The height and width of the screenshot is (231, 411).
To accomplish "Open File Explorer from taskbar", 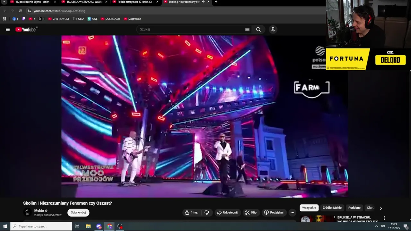I will [88, 226].
